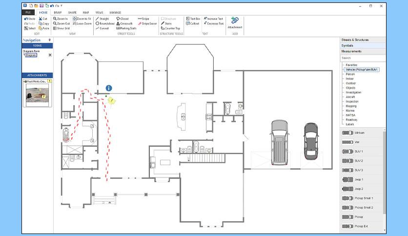The image size is (408, 236).
Task: Select the Investigation symbol category
Action: (353, 92)
